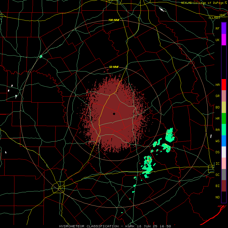Click the ND black legend swatch
The height and width of the screenshot is (228, 228).
[224, 197]
